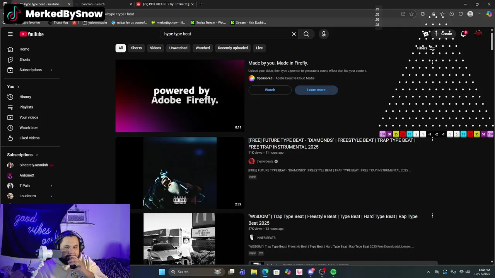Open the YouTube hamburger guide menu
The height and width of the screenshot is (278, 495).
pyautogui.click(x=10, y=34)
